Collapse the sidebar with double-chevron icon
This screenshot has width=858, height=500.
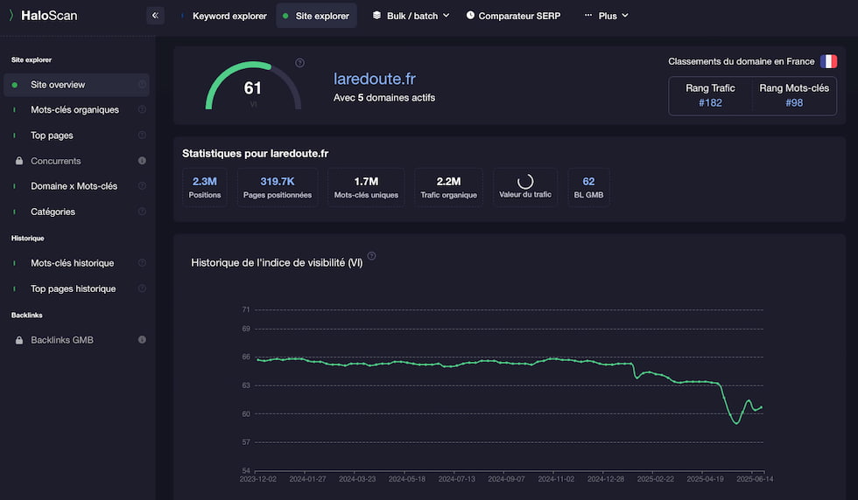coord(156,16)
